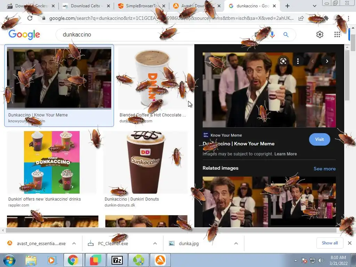
Task: Show hidden system tray icons
Action: click(296, 260)
